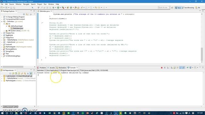Select RectangleDemo project
205x115 pixels.
(11, 49)
